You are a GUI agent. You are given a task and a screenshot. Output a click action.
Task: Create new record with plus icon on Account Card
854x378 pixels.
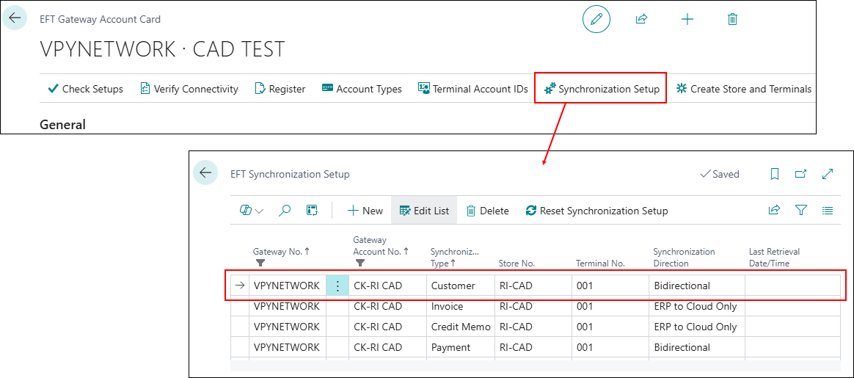click(x=687, y=19)
